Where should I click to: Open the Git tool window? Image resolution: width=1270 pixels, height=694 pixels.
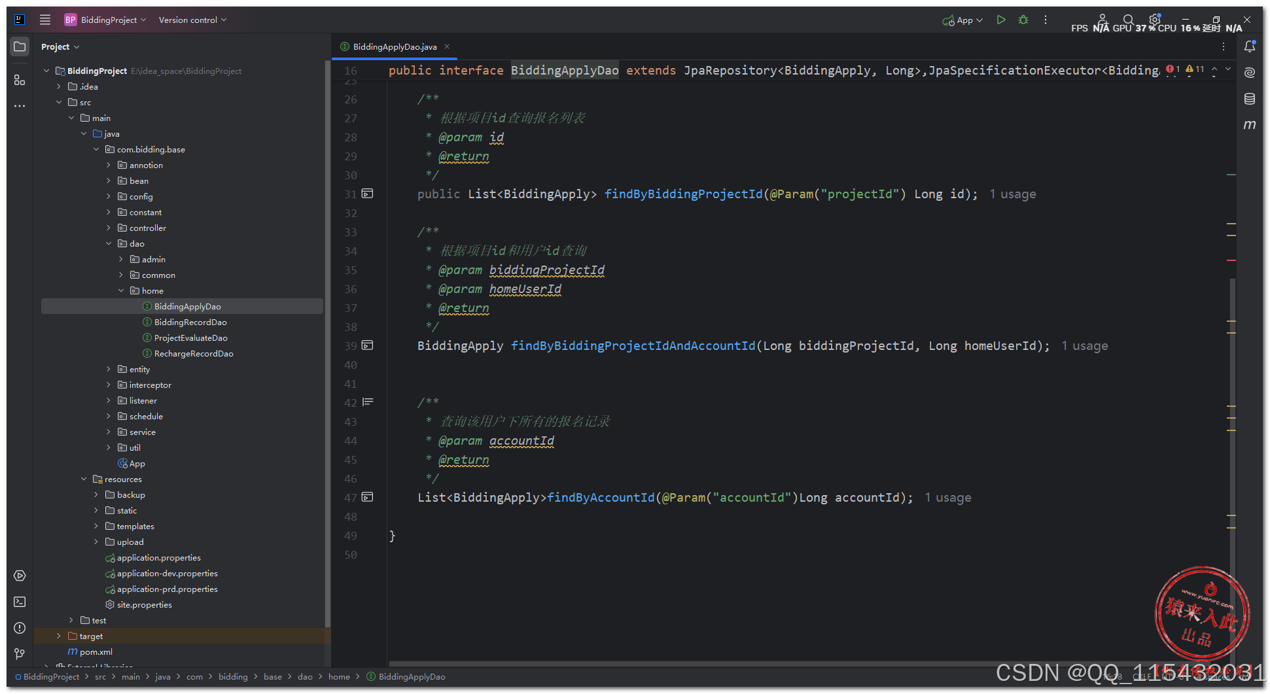coord(20,653)
